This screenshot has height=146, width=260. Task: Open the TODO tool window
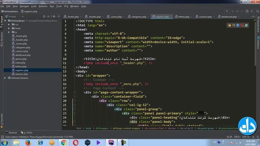tap(26, 133)
